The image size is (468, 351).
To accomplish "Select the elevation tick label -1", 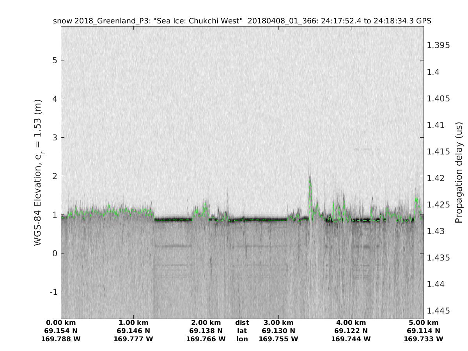I will coord(53,292).
